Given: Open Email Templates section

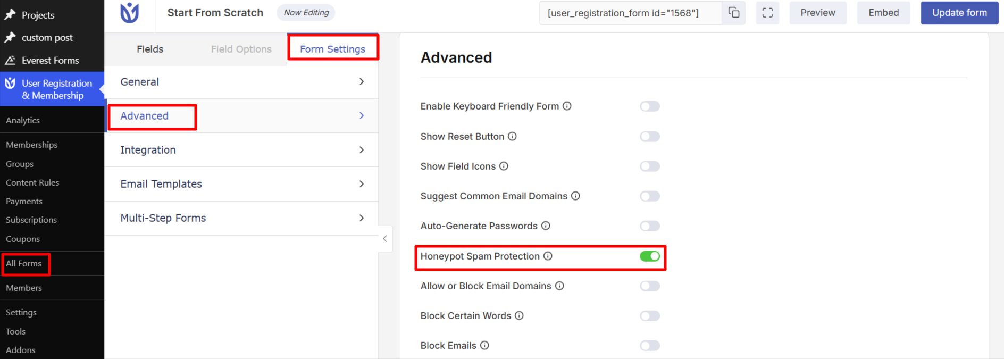Looking at the screenshot, I should click(x=241, y=183).
